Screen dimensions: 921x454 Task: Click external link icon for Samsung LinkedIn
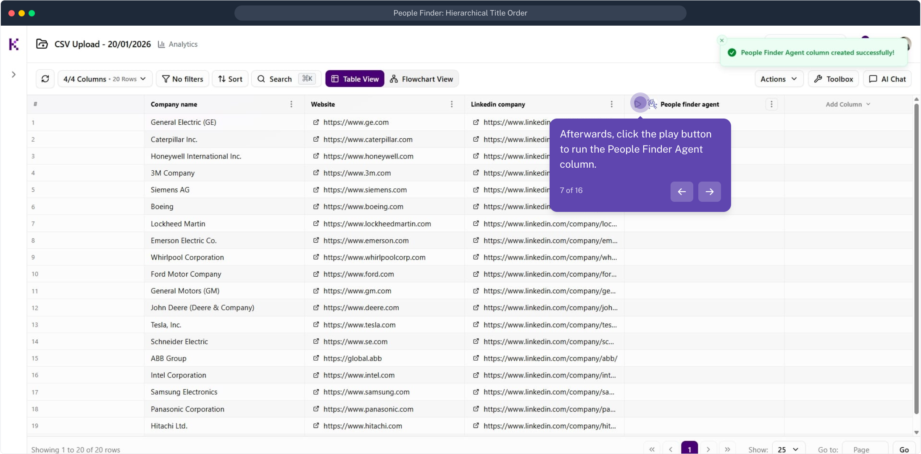(476, 392)
